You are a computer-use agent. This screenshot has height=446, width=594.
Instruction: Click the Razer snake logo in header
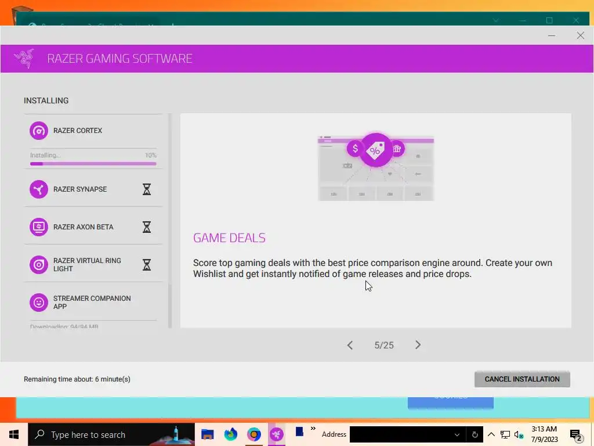24,59
